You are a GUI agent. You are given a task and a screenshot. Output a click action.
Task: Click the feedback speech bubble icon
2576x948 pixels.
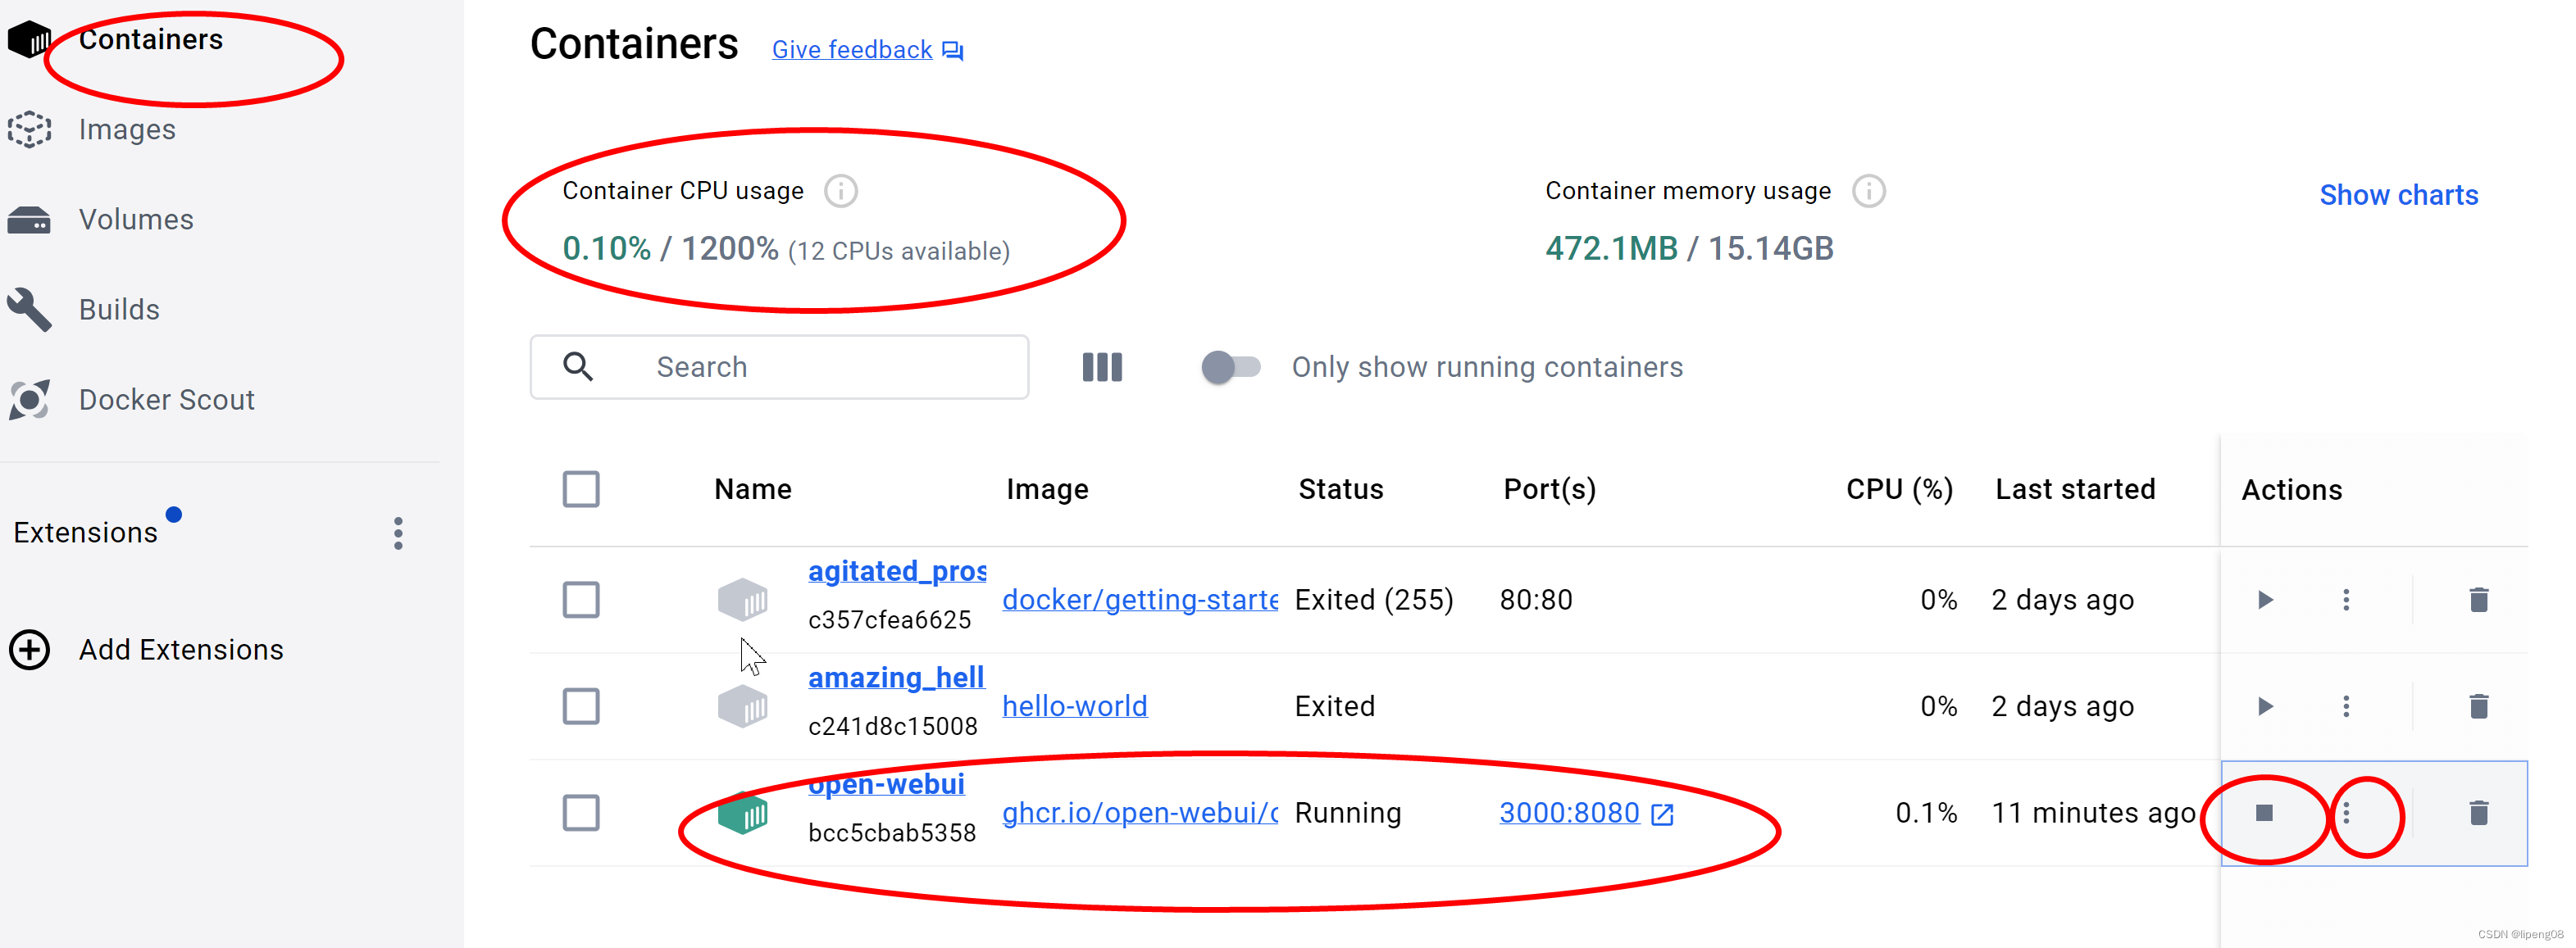(x=953, y=51)
